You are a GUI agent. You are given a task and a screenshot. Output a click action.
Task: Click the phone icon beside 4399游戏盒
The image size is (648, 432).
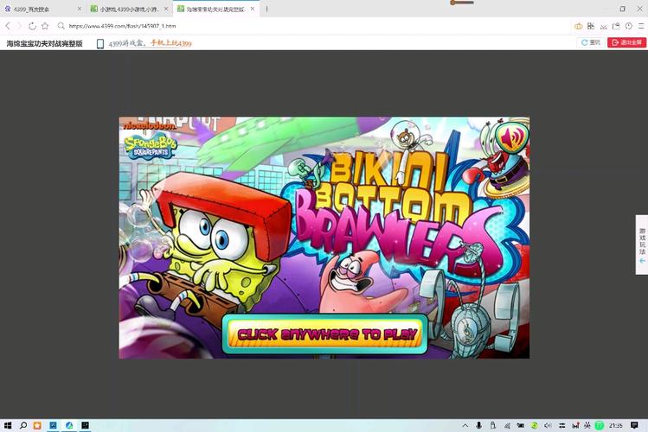pos(100,43)
